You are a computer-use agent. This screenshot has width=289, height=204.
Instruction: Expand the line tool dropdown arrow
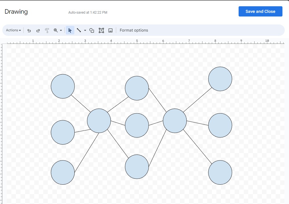[84, 30]
